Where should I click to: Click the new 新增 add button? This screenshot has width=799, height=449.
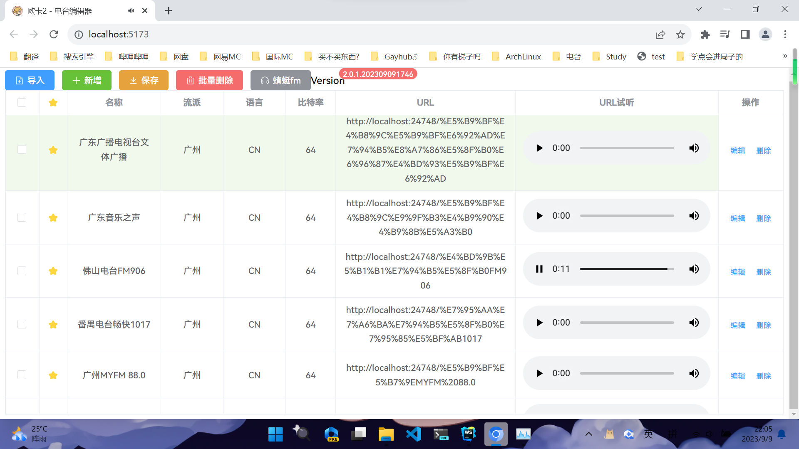pos(87,79)
